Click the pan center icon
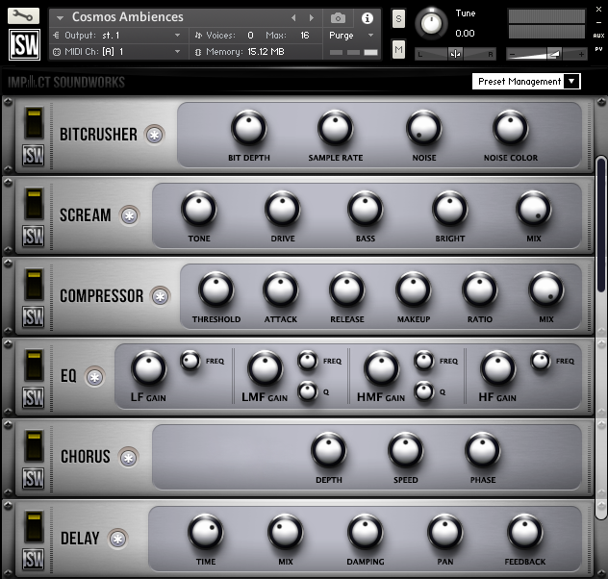Image resolution: width=608 pixels, height=579 pixels. (x=455, y=54)
